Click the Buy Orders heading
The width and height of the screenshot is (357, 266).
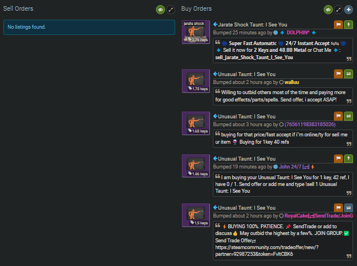tap(197, 8)
